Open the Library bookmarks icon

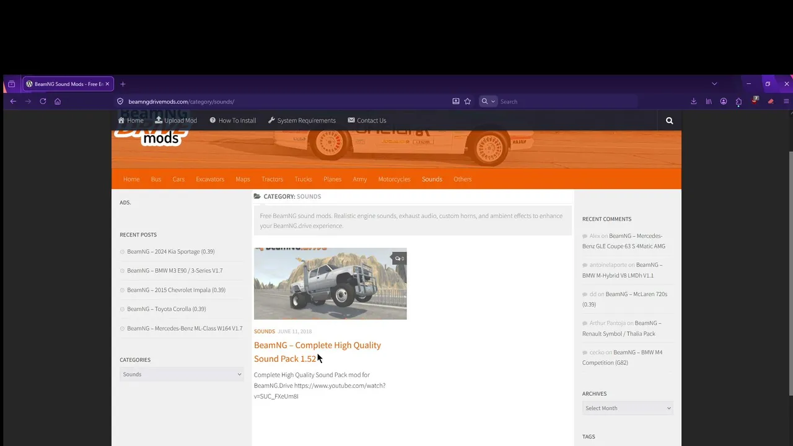pyautogui.click(x=709, y=102)
